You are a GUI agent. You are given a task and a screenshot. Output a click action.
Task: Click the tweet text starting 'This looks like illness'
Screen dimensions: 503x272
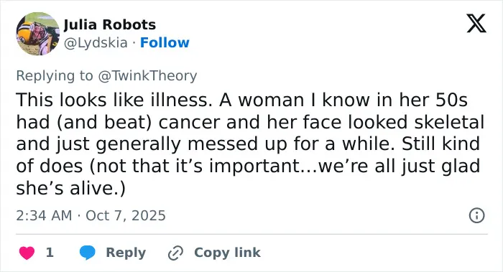click(x=250, y=144)
